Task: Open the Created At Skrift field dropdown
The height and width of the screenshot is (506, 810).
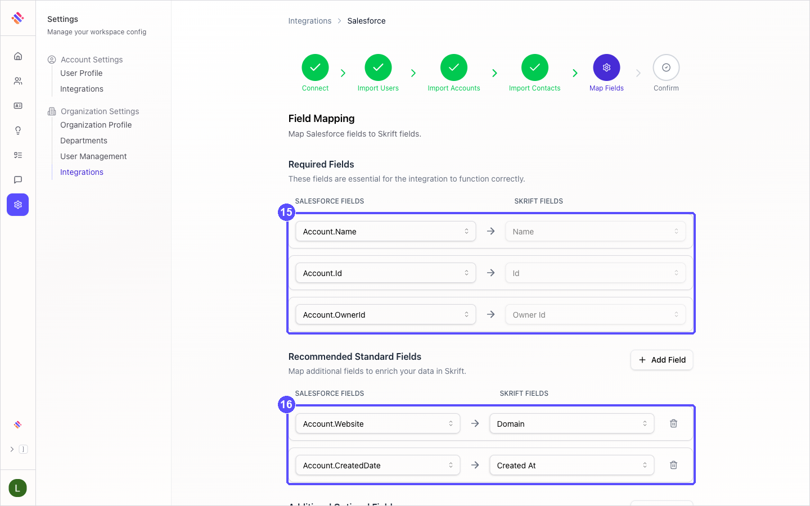Action: click(572, 465)
